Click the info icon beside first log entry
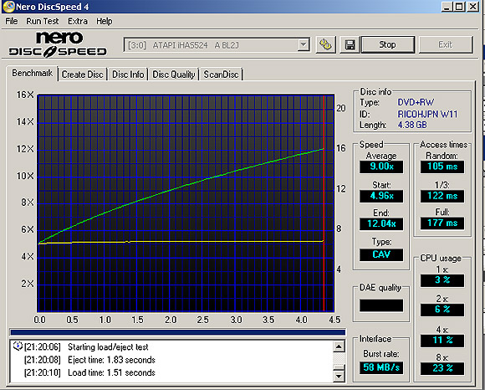 pos(18,346)
